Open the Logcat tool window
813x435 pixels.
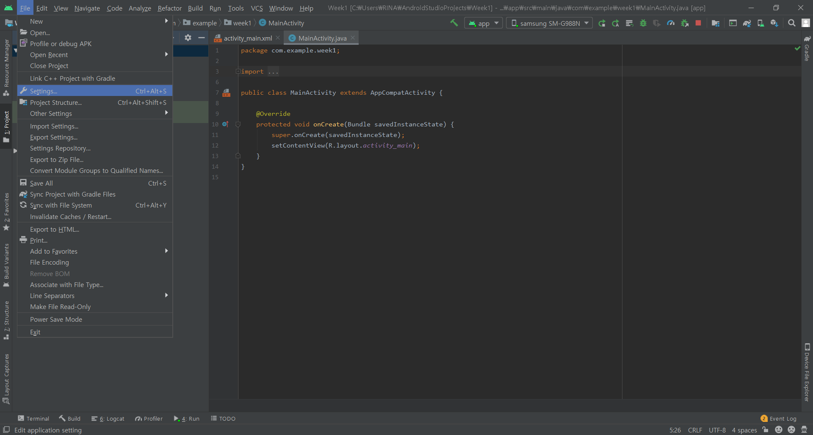pos(108,419)
